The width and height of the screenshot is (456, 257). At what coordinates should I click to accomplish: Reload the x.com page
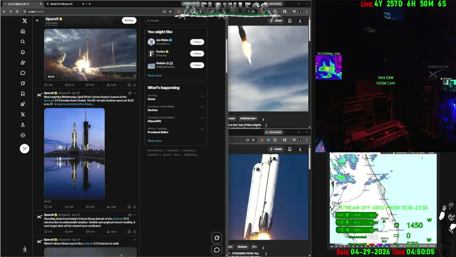pyautogui.click(x=17, y=11)
